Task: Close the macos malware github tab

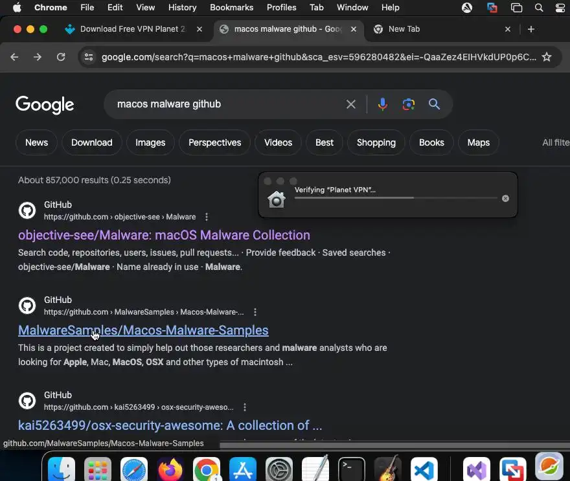Action: 354,29
